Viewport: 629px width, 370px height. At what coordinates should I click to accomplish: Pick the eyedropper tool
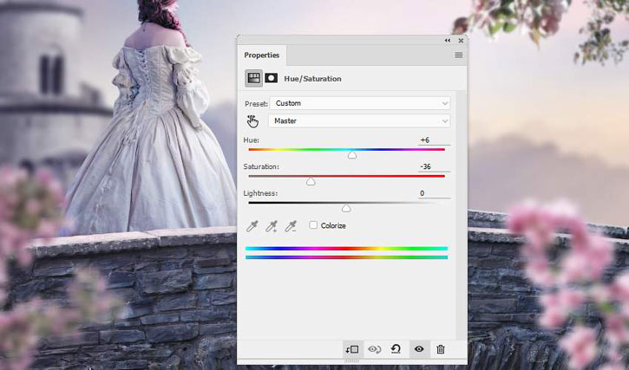pos(252,226)
